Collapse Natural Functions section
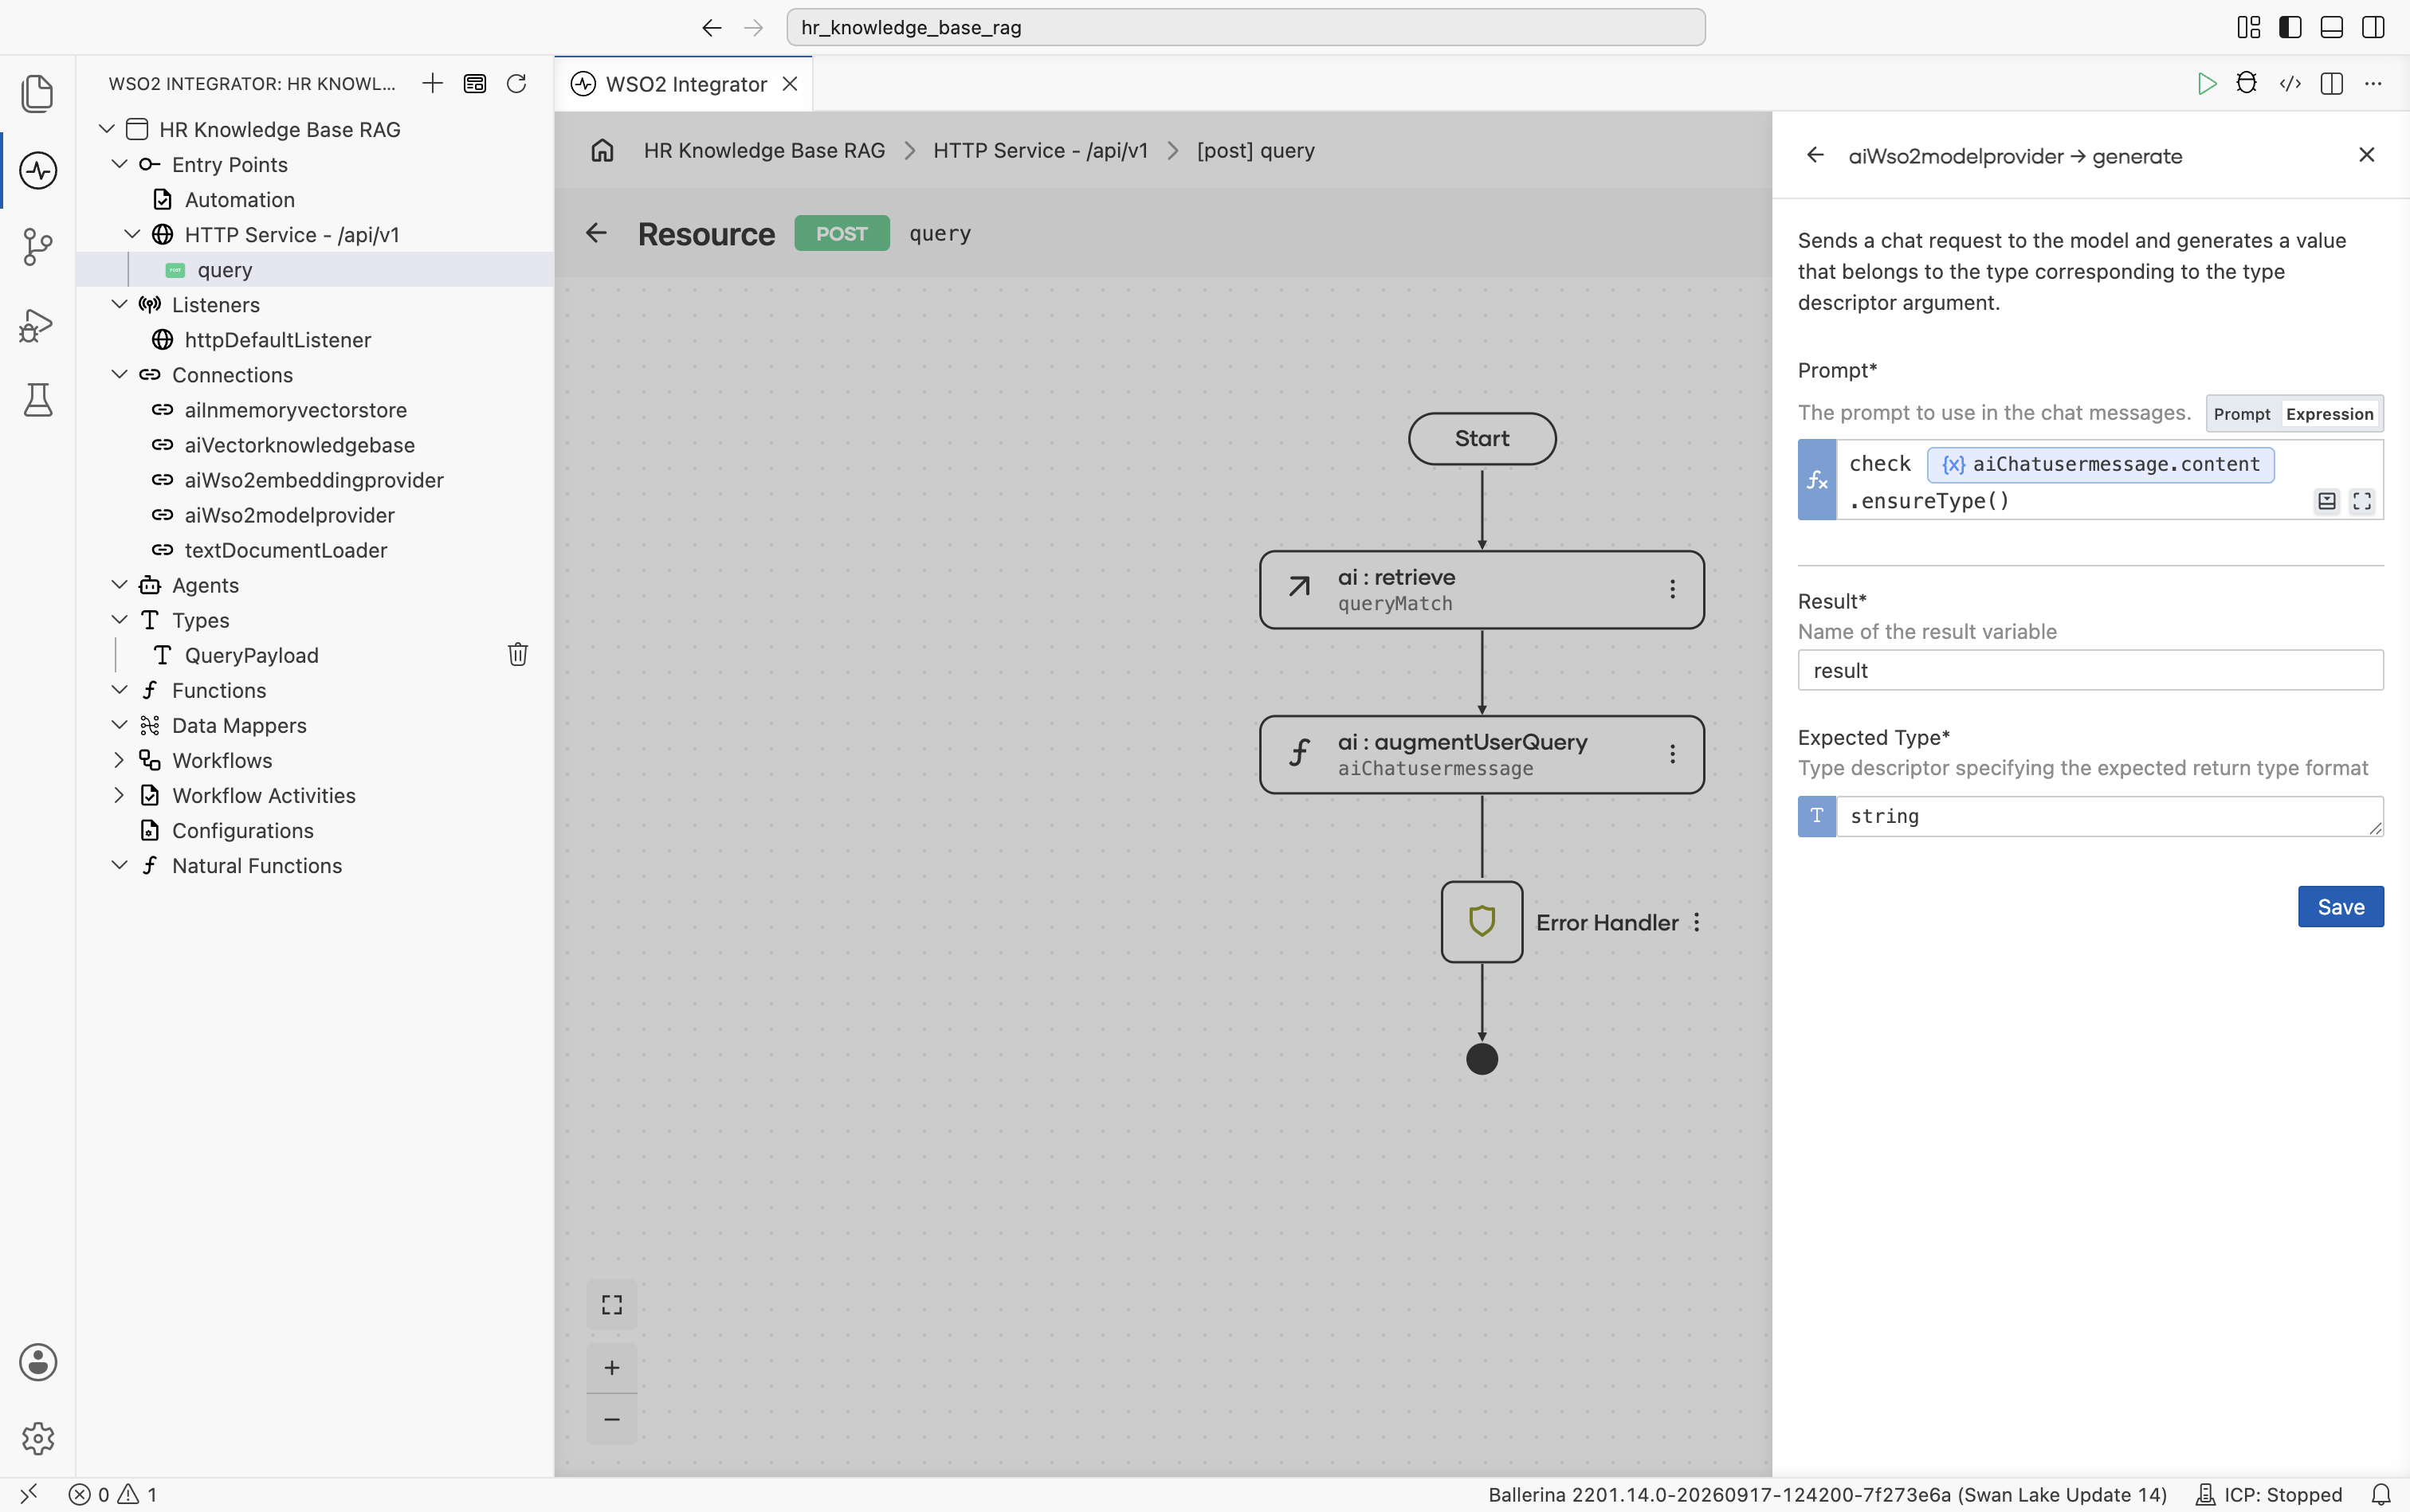This screenshot has height=1512, width=2410. 119,865
